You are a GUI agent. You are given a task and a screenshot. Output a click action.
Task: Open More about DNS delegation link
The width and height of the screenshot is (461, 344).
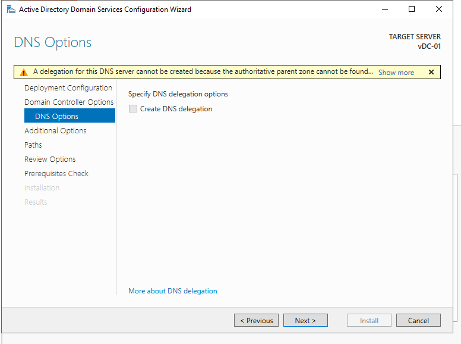coord(173,291)
